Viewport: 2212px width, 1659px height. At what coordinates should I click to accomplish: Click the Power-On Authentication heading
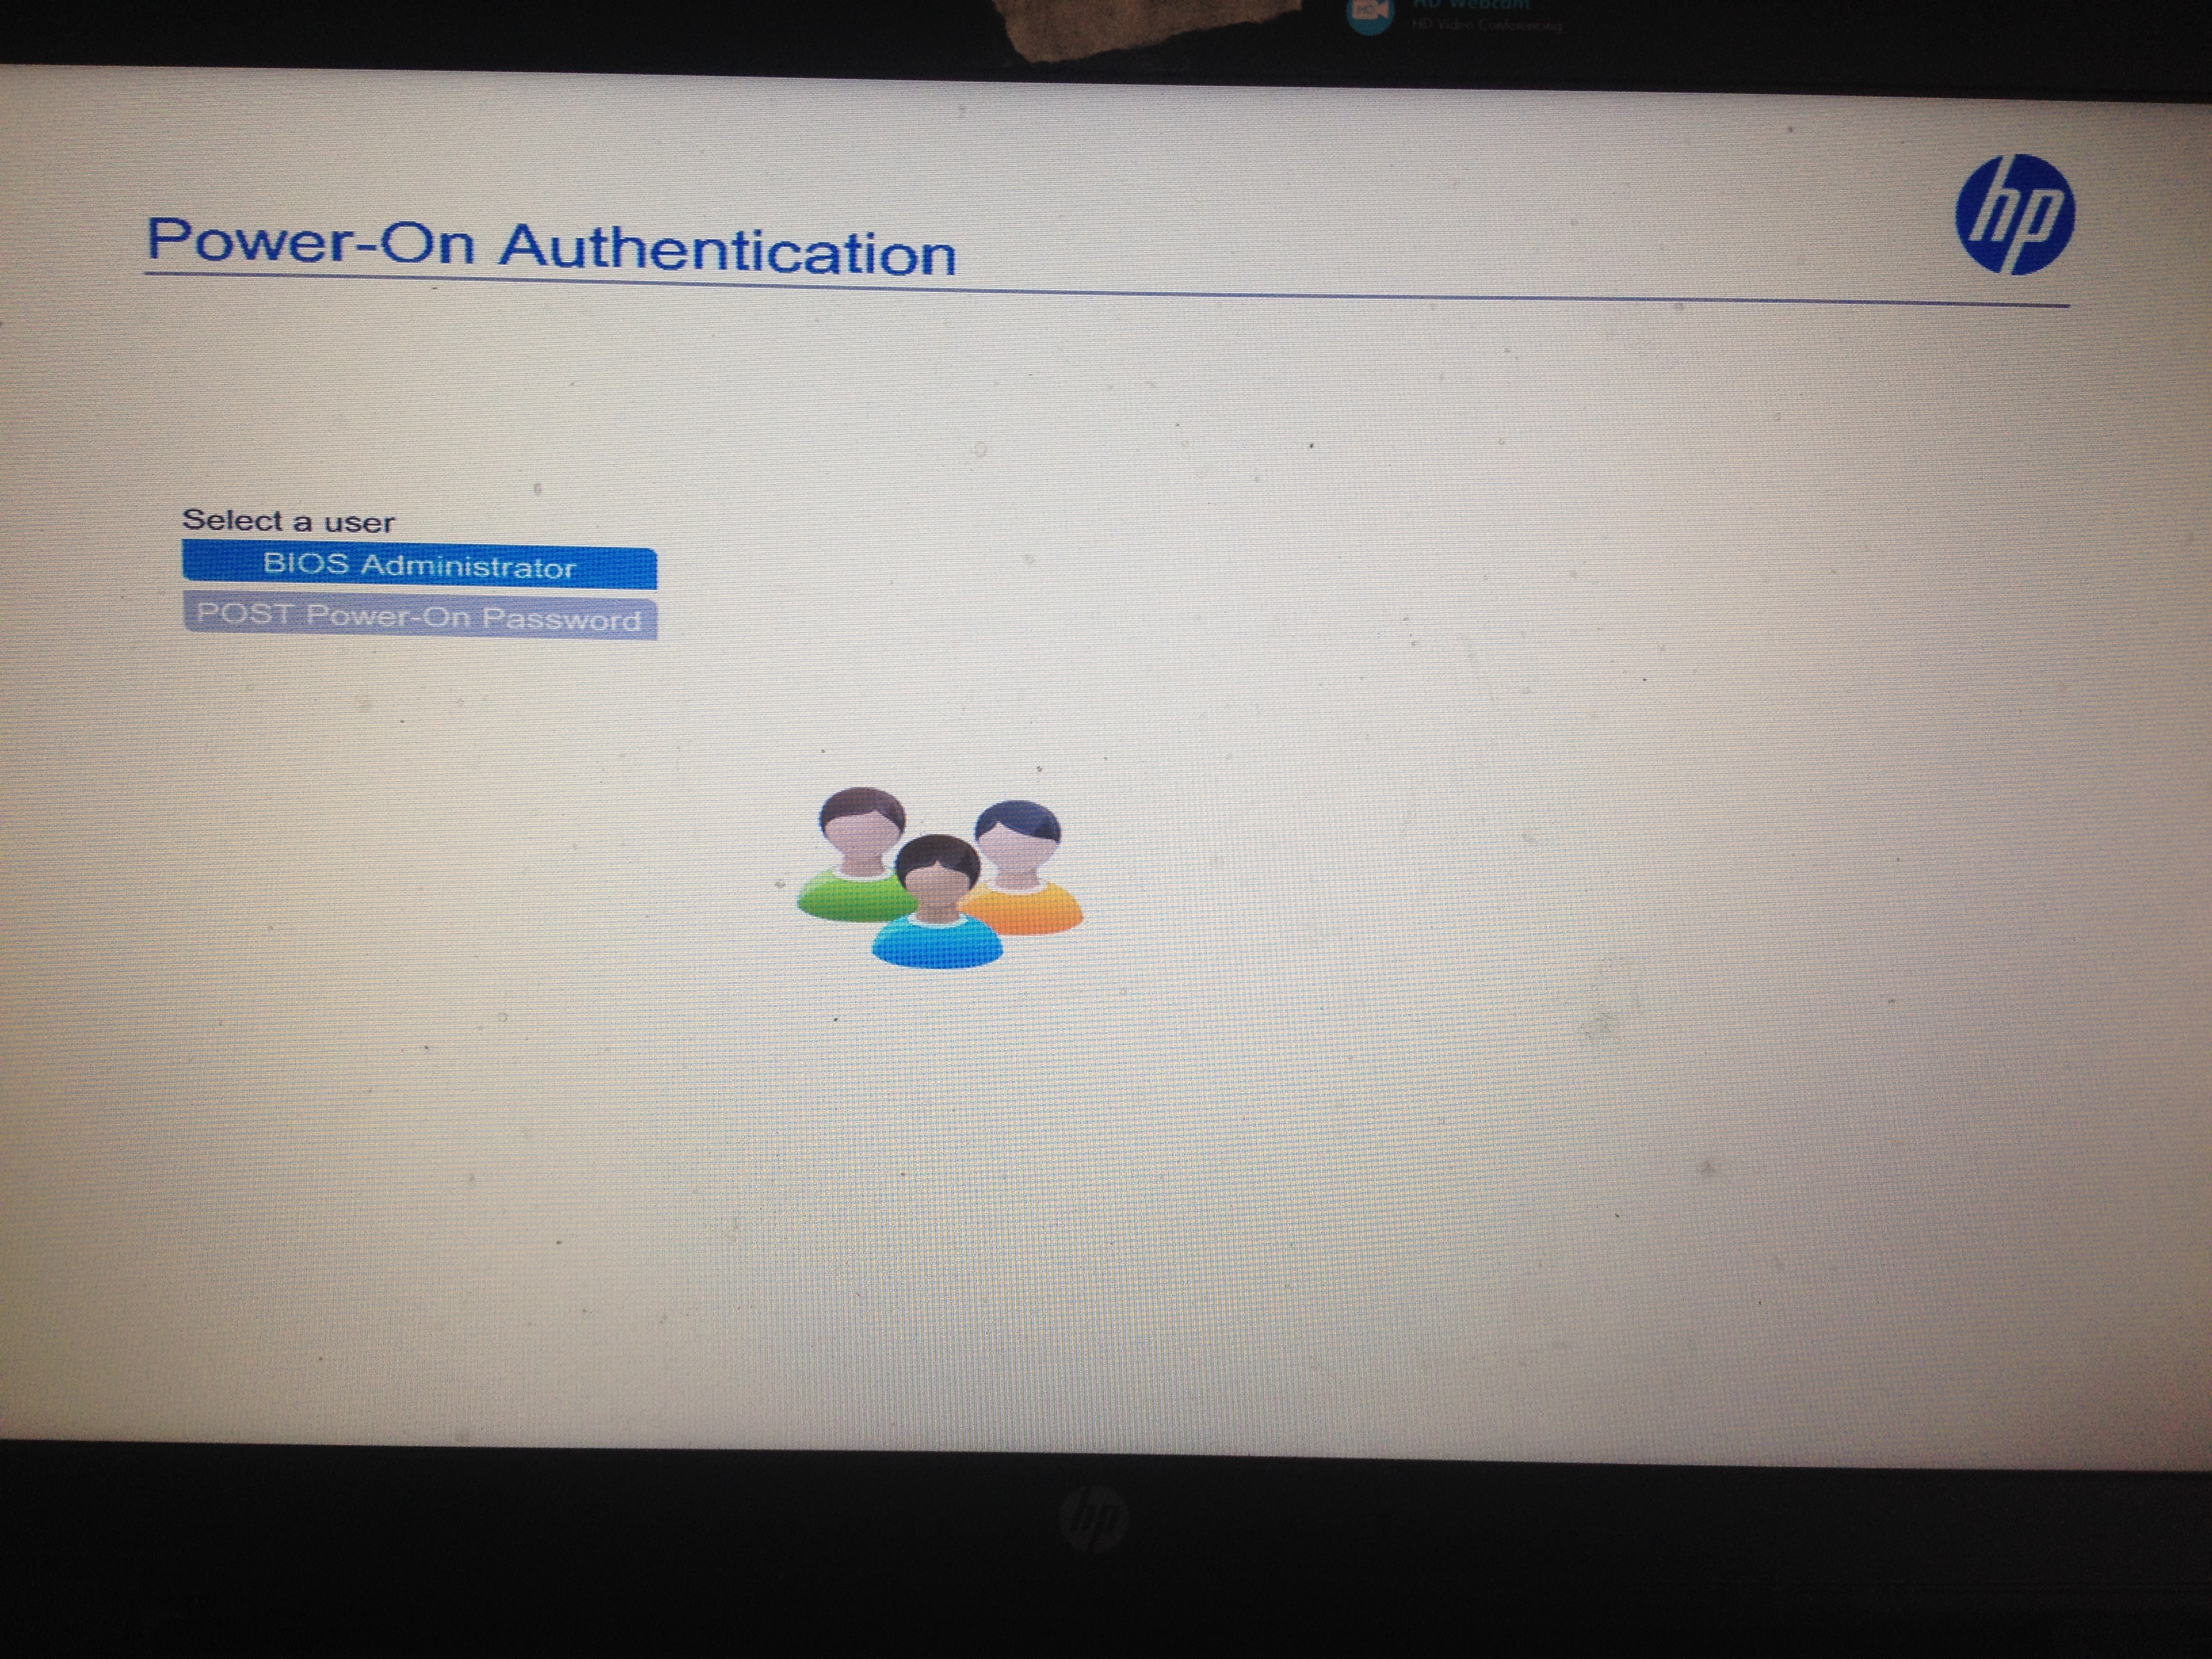tap(551, 245)
